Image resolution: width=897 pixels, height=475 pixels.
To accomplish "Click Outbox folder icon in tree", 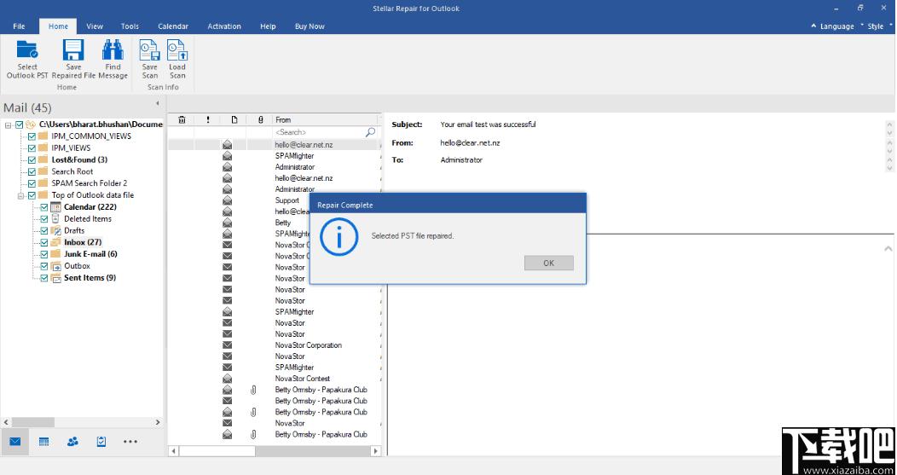I will click(x=55, y=266).
